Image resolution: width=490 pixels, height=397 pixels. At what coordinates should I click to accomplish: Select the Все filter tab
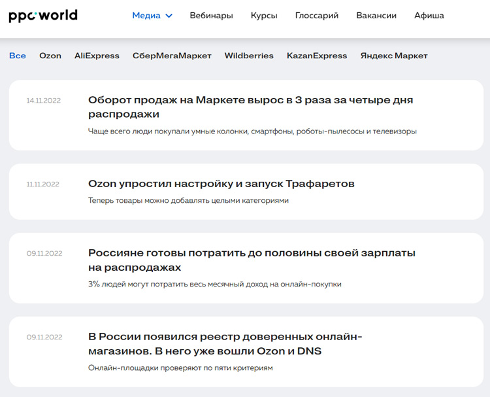click(18, 56)
